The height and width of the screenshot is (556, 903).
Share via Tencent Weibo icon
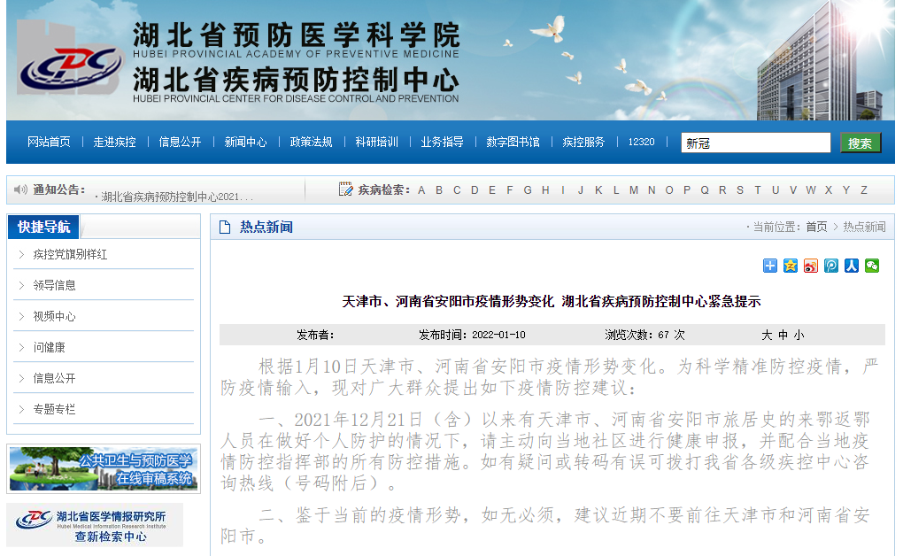[x=831, y=266]
